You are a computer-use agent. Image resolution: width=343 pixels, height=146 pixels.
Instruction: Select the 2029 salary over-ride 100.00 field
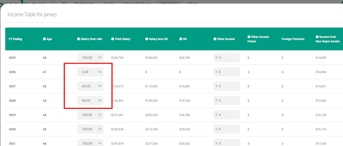click(x=90, y=115)
